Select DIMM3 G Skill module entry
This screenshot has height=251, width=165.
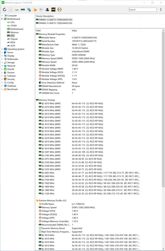[x=54, y=23]
